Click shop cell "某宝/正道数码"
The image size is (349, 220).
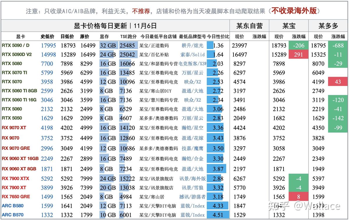154,46
